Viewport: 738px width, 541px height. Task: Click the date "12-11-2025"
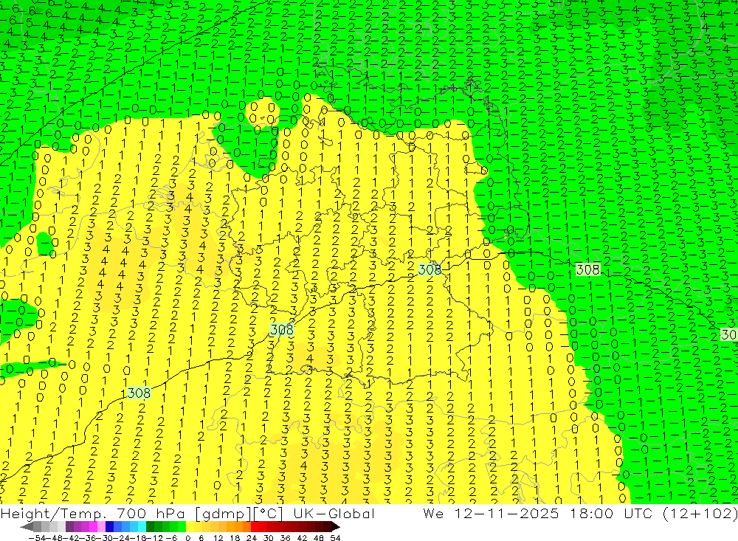coord(507,513)
